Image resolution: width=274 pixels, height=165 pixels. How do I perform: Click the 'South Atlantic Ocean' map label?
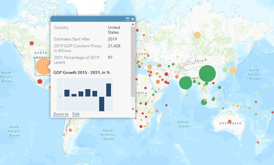pyautogui.click(x=108, y=135)
